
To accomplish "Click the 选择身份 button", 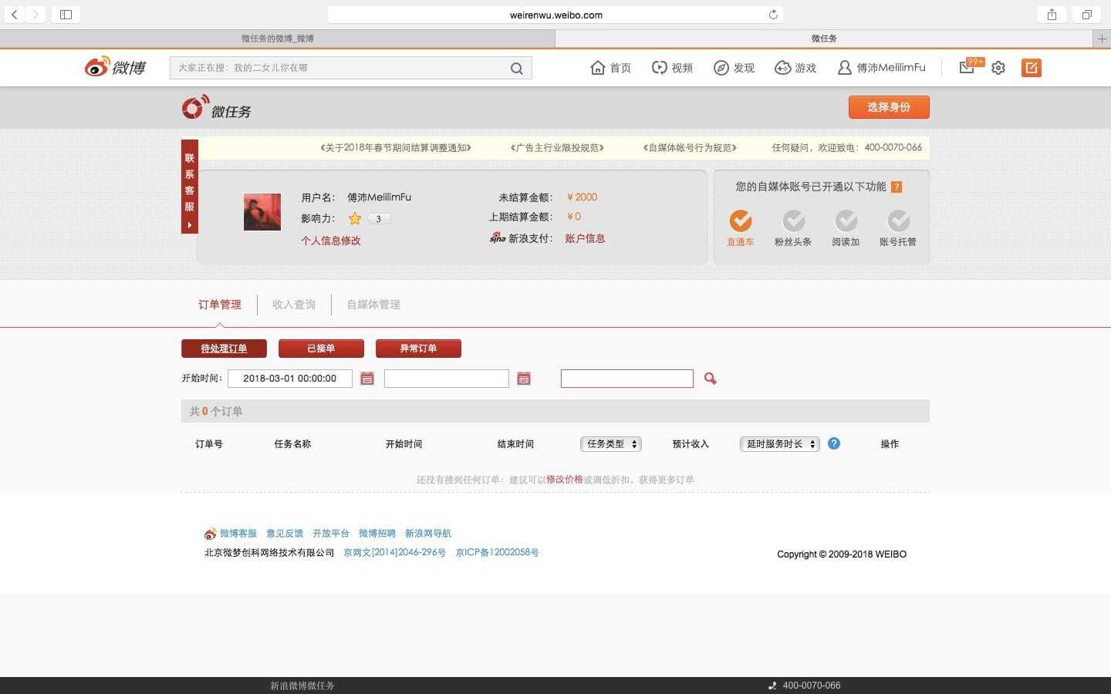I will point(889,107).
